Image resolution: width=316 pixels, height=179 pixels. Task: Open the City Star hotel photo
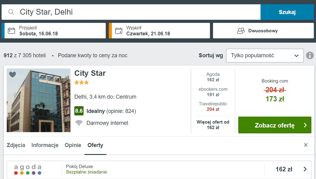coord(39,100)
